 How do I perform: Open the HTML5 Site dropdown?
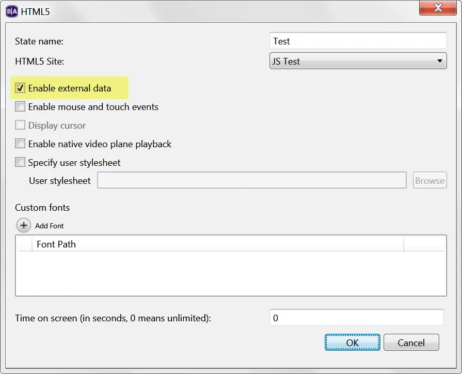358,61
